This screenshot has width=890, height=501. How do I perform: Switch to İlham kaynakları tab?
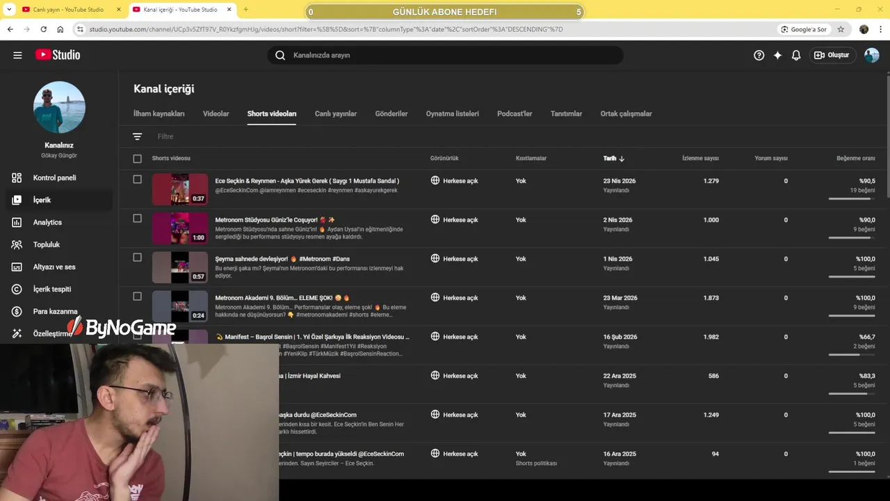(x=159, y=113)
